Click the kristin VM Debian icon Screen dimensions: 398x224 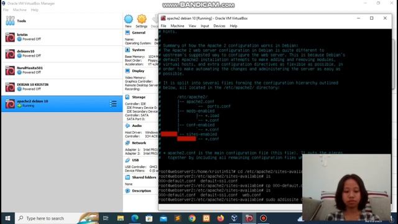pos(10,37)
